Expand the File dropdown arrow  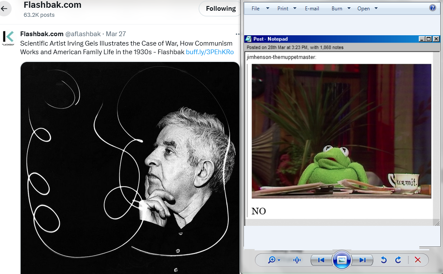click(x=268, y=8)
